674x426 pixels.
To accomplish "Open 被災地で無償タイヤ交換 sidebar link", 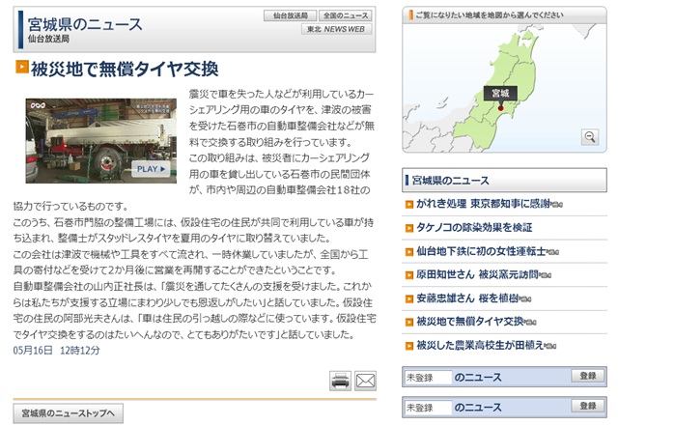I will coord(470,321).
